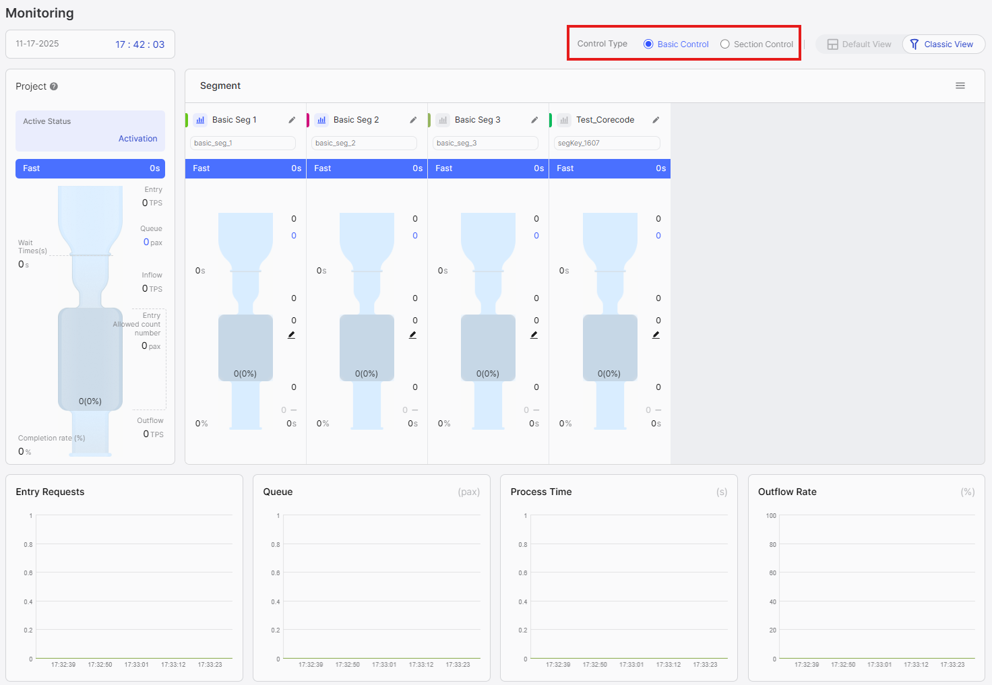Viewport: 992px width, 685px height.
Task: Click the blue Fast progress bar of Basic Seg 1
Action: pyautogui.click(x=245, y=168)
